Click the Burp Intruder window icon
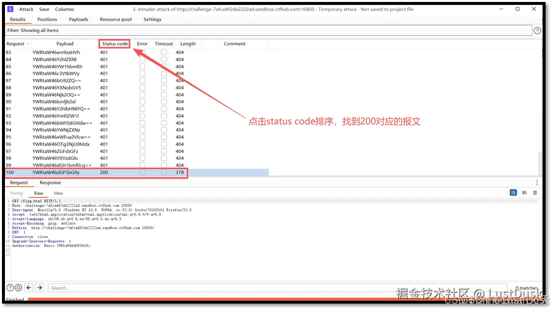 click(x=10, y=9)
